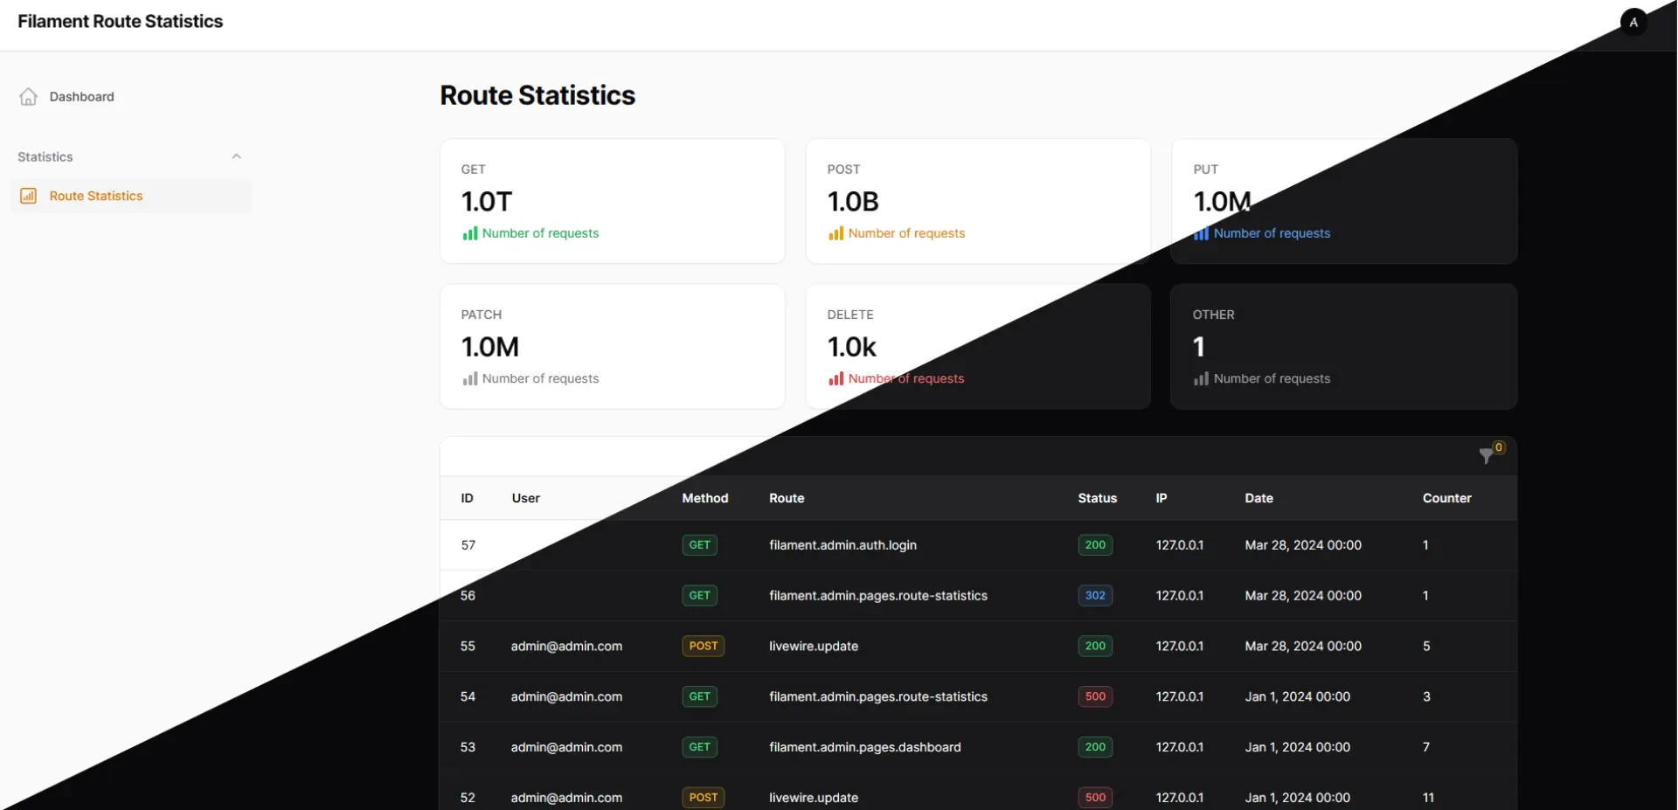1678x810 pixels.
Task: Select Route Statistics in the sidebar menu
Action: tap(96, 196)
